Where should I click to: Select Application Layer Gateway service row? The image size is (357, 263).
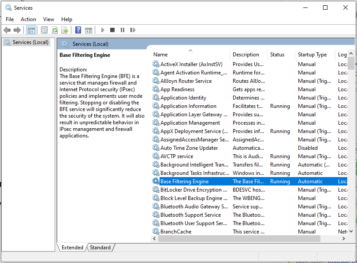[x=249, y=115]
